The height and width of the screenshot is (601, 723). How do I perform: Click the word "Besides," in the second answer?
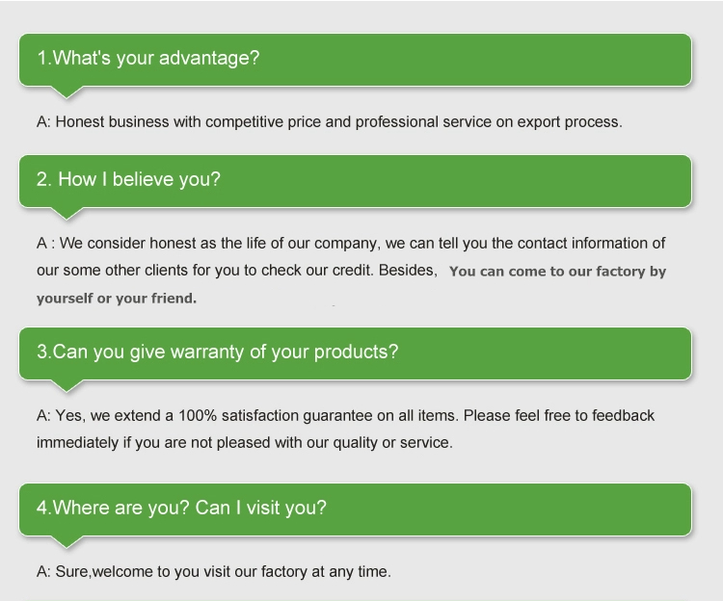[x=408, y=270]
